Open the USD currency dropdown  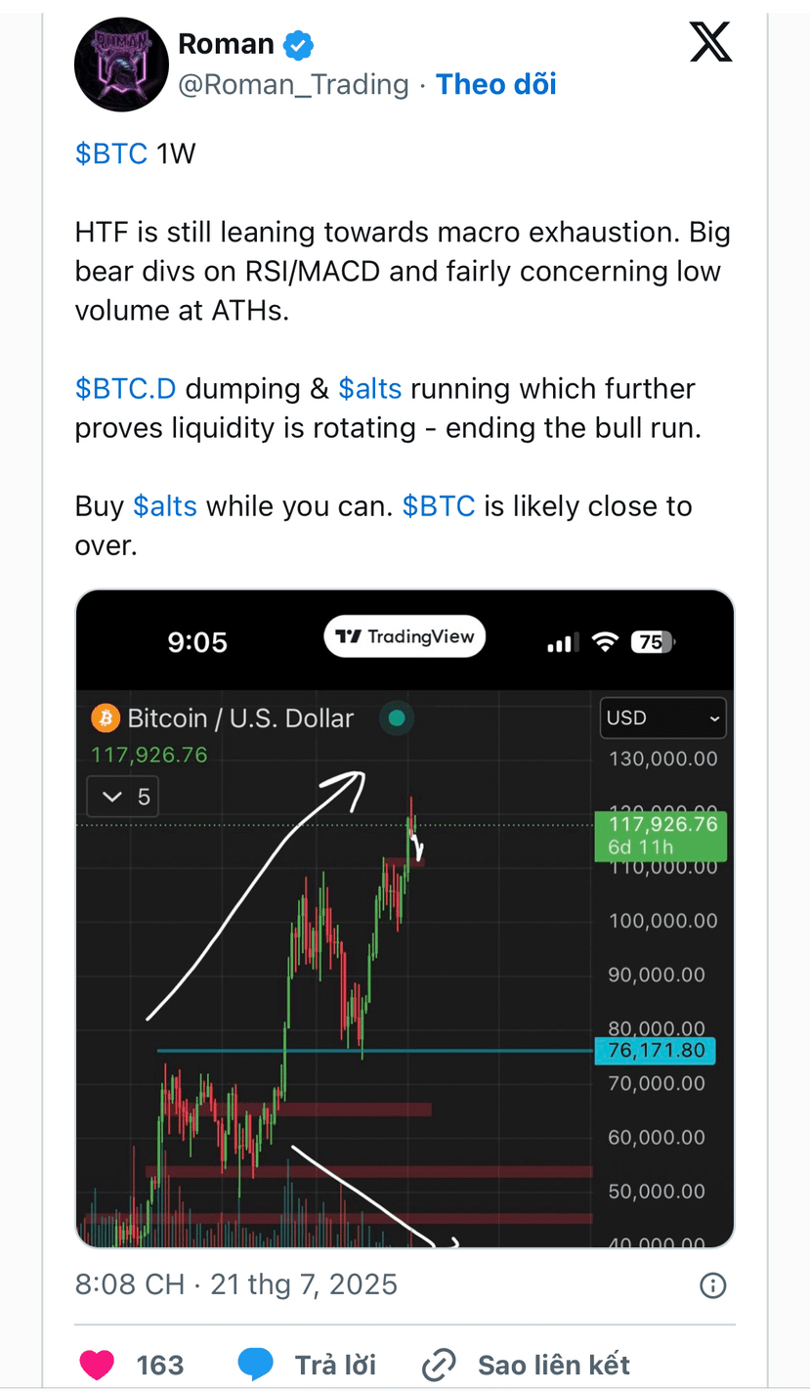pos(662,717)
